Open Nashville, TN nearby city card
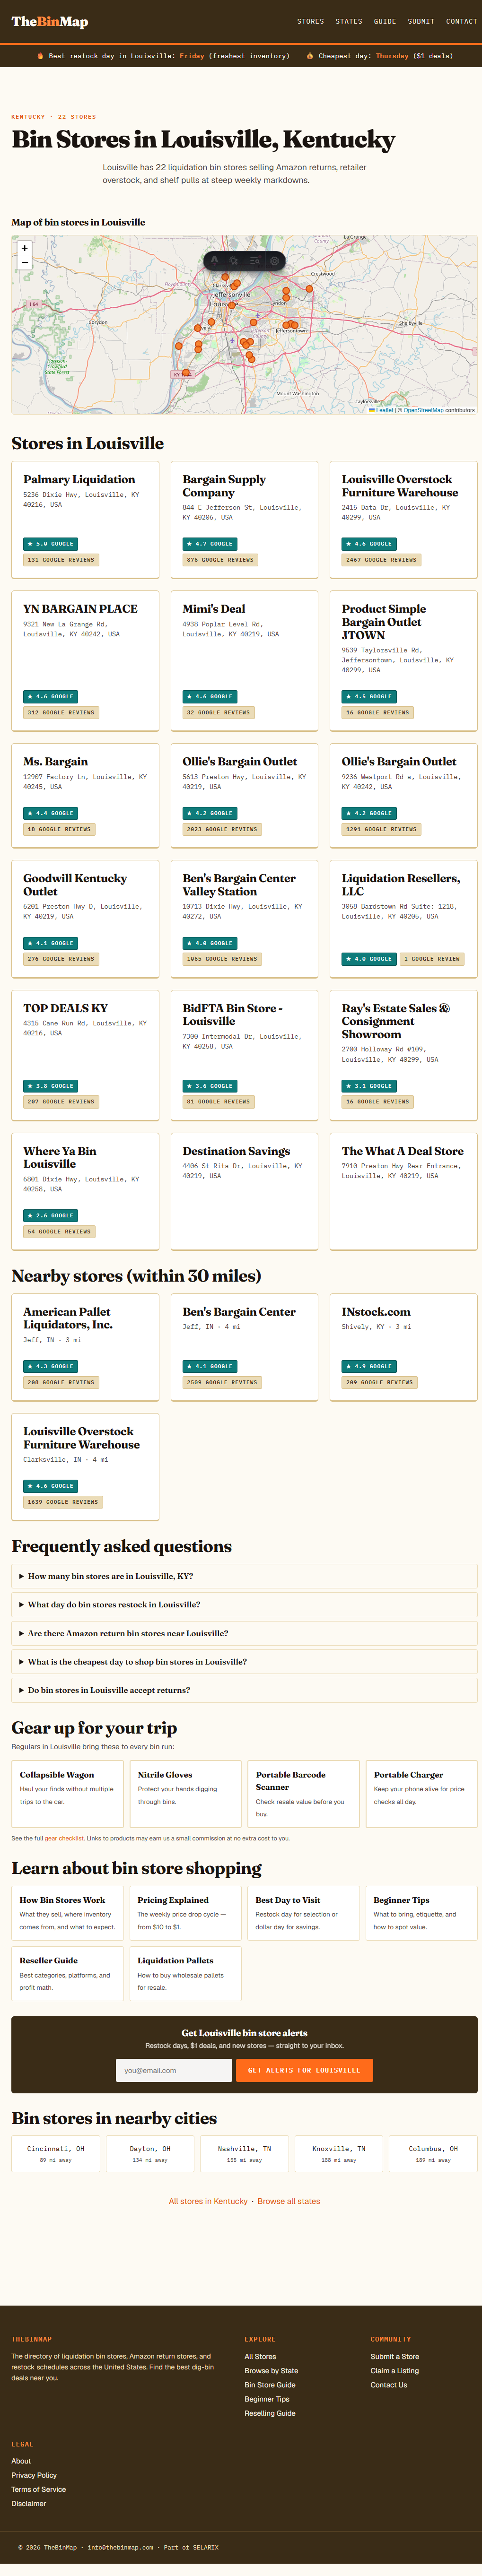Image resolution: width=482 pixels, height=2576 pixels. [244, 2153]
